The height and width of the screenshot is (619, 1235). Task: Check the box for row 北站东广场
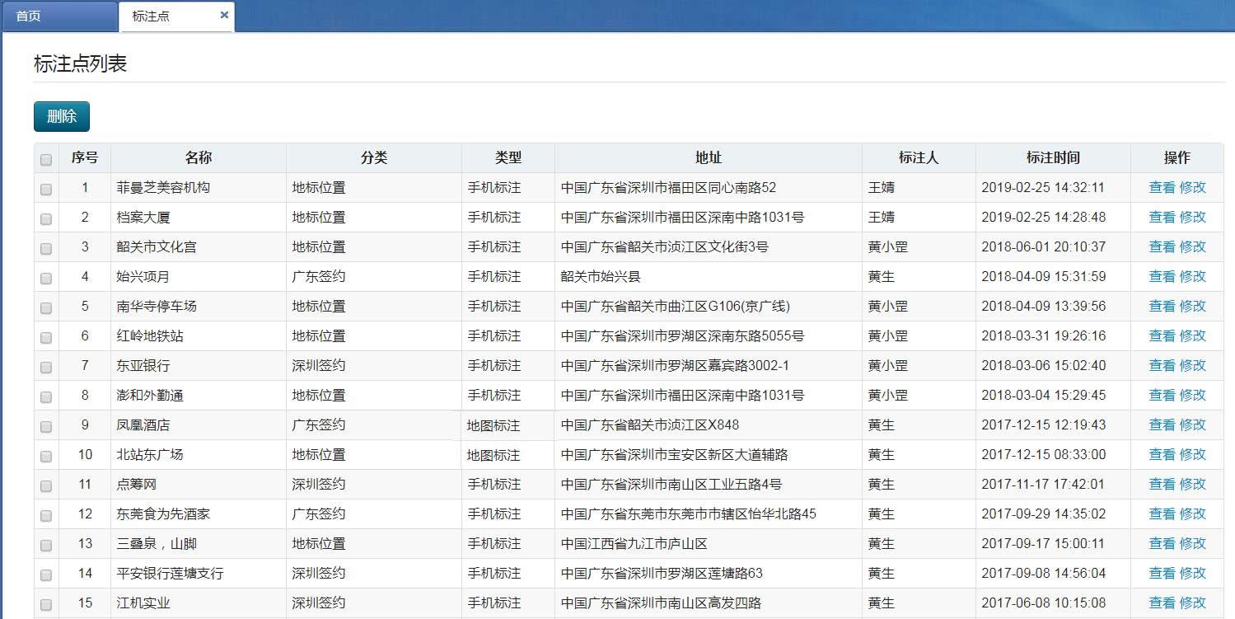(x=46, y=456)
